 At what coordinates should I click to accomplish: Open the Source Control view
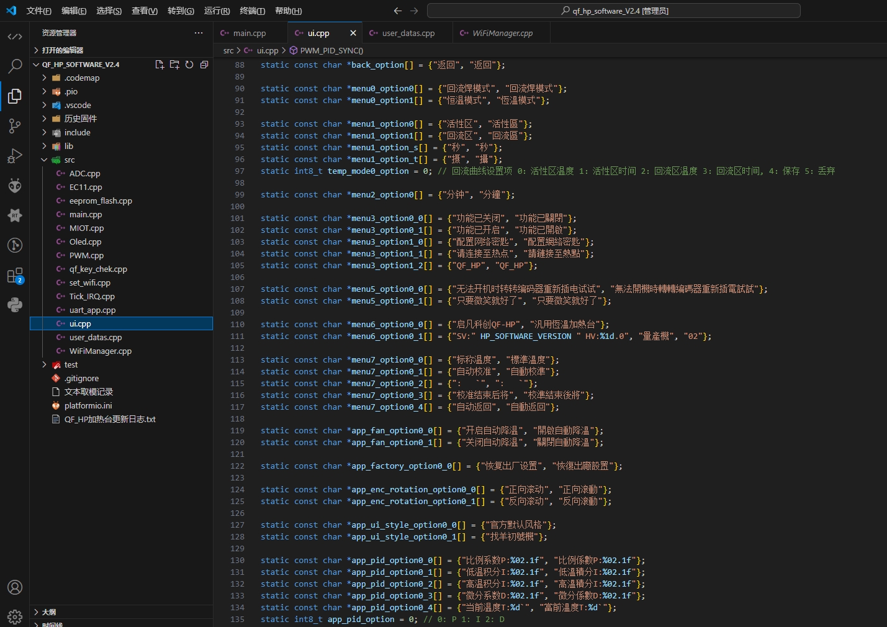(15, 126)
